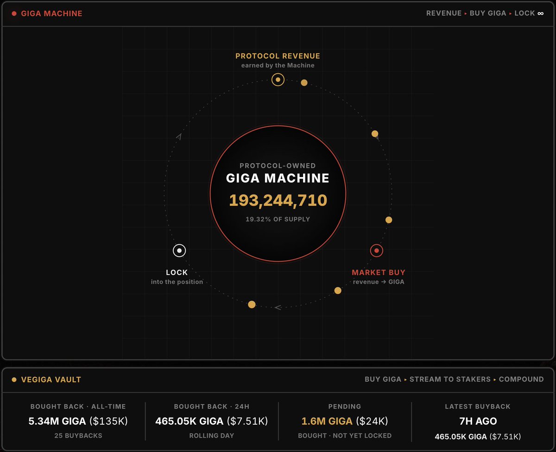Click 'BOUGHT · NOT YET LOCKED' caption
556x452 pixels.
(x=345, y=436)
